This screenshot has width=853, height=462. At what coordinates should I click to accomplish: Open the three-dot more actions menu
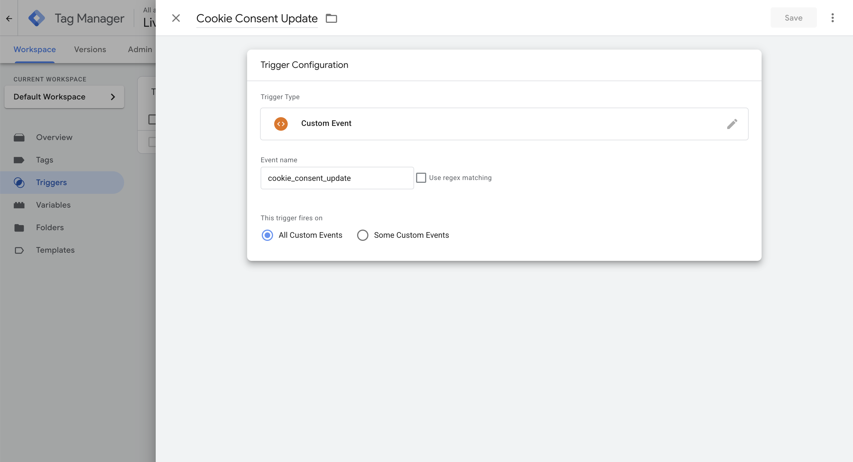[832, 18]
